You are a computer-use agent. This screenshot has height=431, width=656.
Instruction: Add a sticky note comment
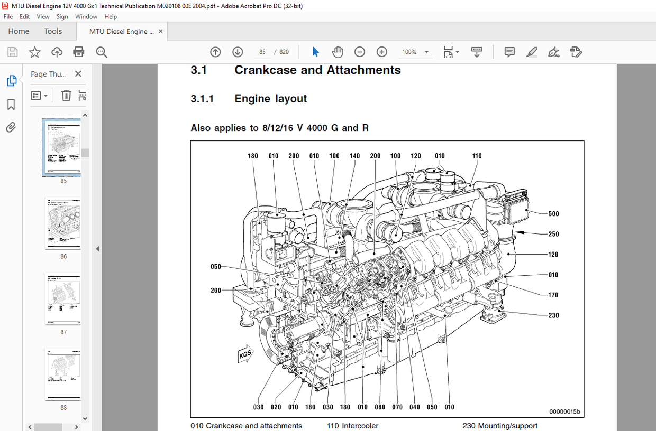point(509,52)
